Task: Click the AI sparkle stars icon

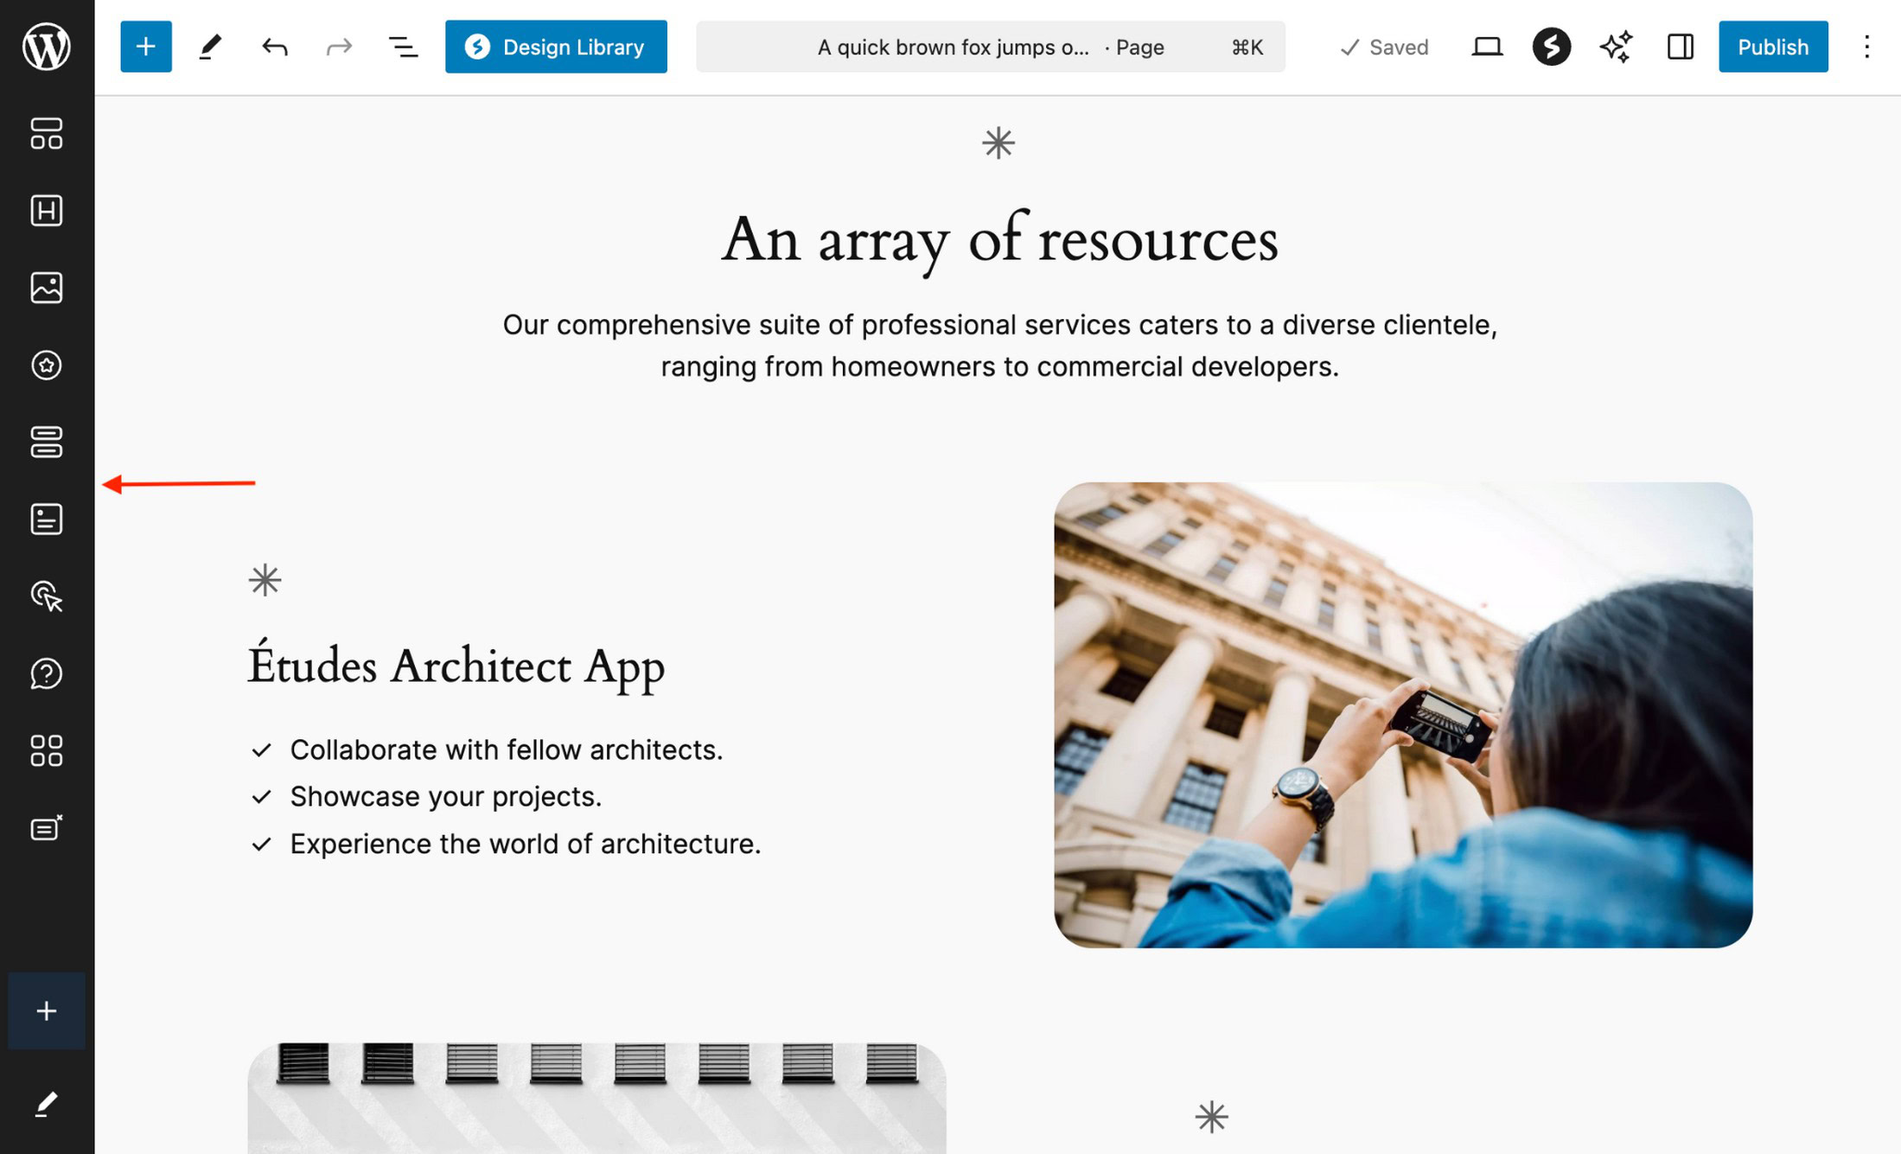Action: pyautogui.click(x=1615, y=47)
